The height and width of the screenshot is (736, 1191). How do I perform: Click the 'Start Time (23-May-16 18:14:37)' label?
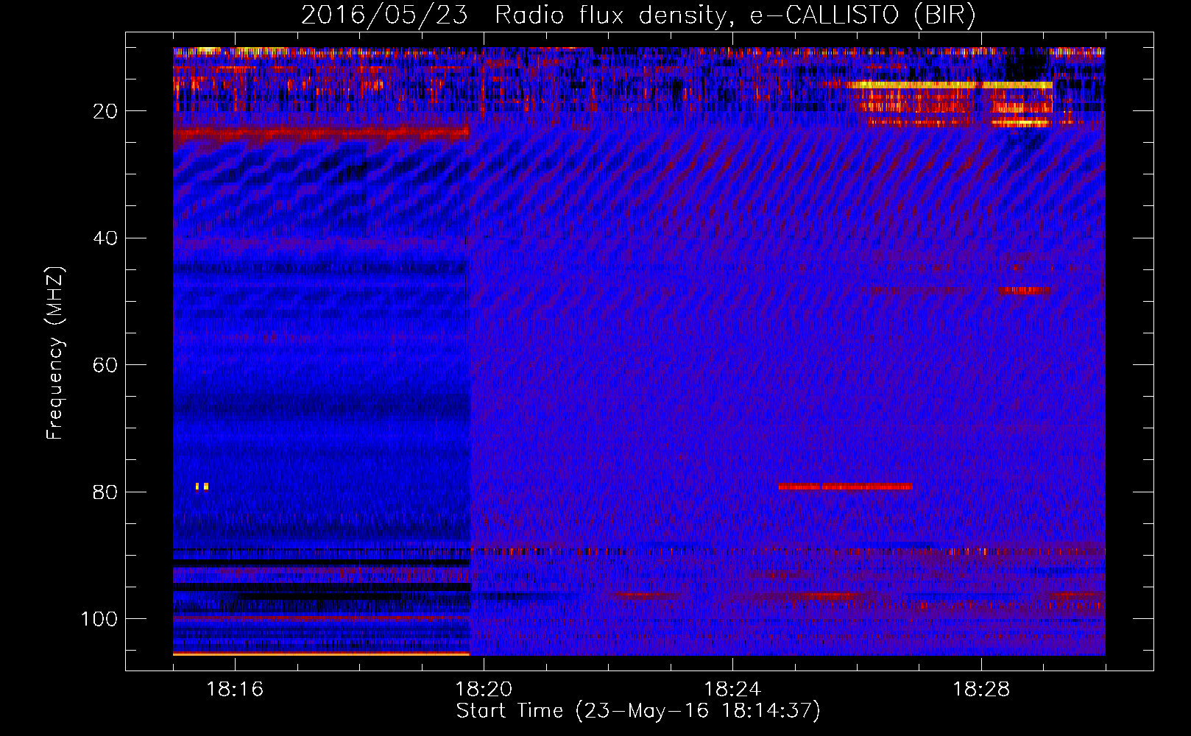pos(638,711)
